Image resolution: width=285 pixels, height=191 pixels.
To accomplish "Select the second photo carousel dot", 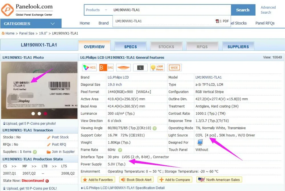I will [x=39, y=114].
